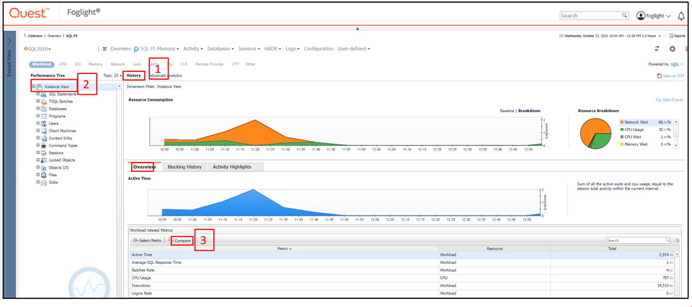This screenshot has height=307, width=692.
Task: Click the Advanced Analytics link
Action: pos(166,75)
